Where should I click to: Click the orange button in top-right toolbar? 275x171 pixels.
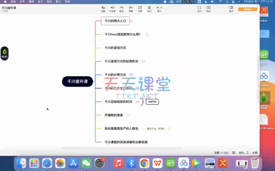(x=248, y=9)
